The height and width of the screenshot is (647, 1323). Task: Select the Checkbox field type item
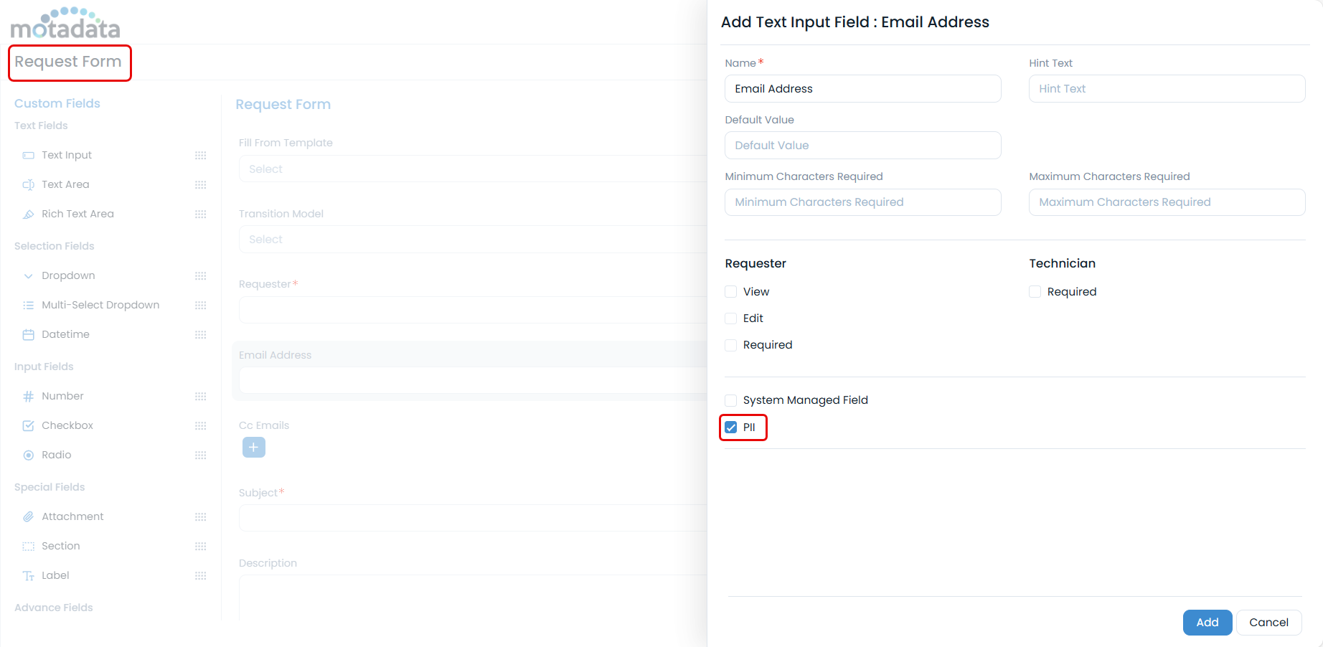point(67,426)
